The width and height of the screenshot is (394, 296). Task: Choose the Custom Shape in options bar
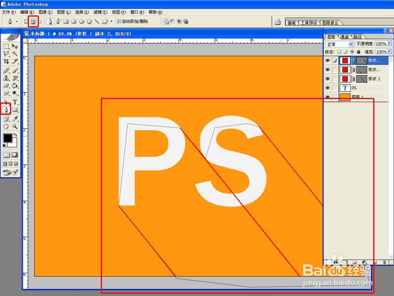pos(105,22)
